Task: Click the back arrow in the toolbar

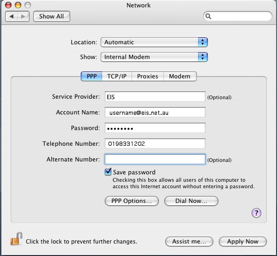Action: pyautogui.click(x=12, y=16)
